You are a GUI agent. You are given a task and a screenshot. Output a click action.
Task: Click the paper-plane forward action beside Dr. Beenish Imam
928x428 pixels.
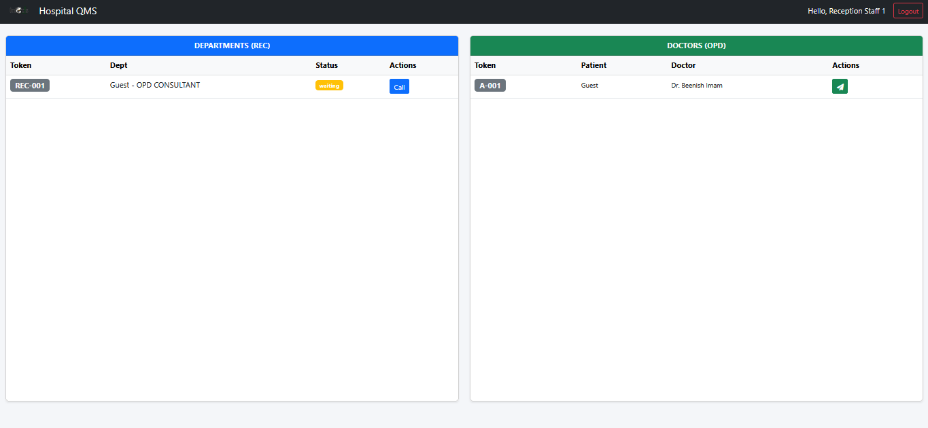pos(840,86)
